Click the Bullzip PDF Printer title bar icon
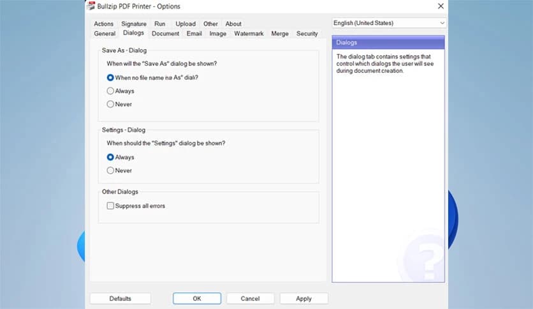The image size is (533, 309). [x=91, y=6]
